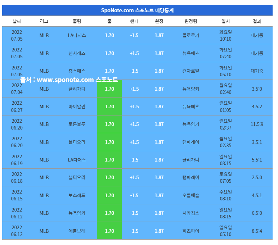Select the 11.5:9 result cell

point(257,124)
